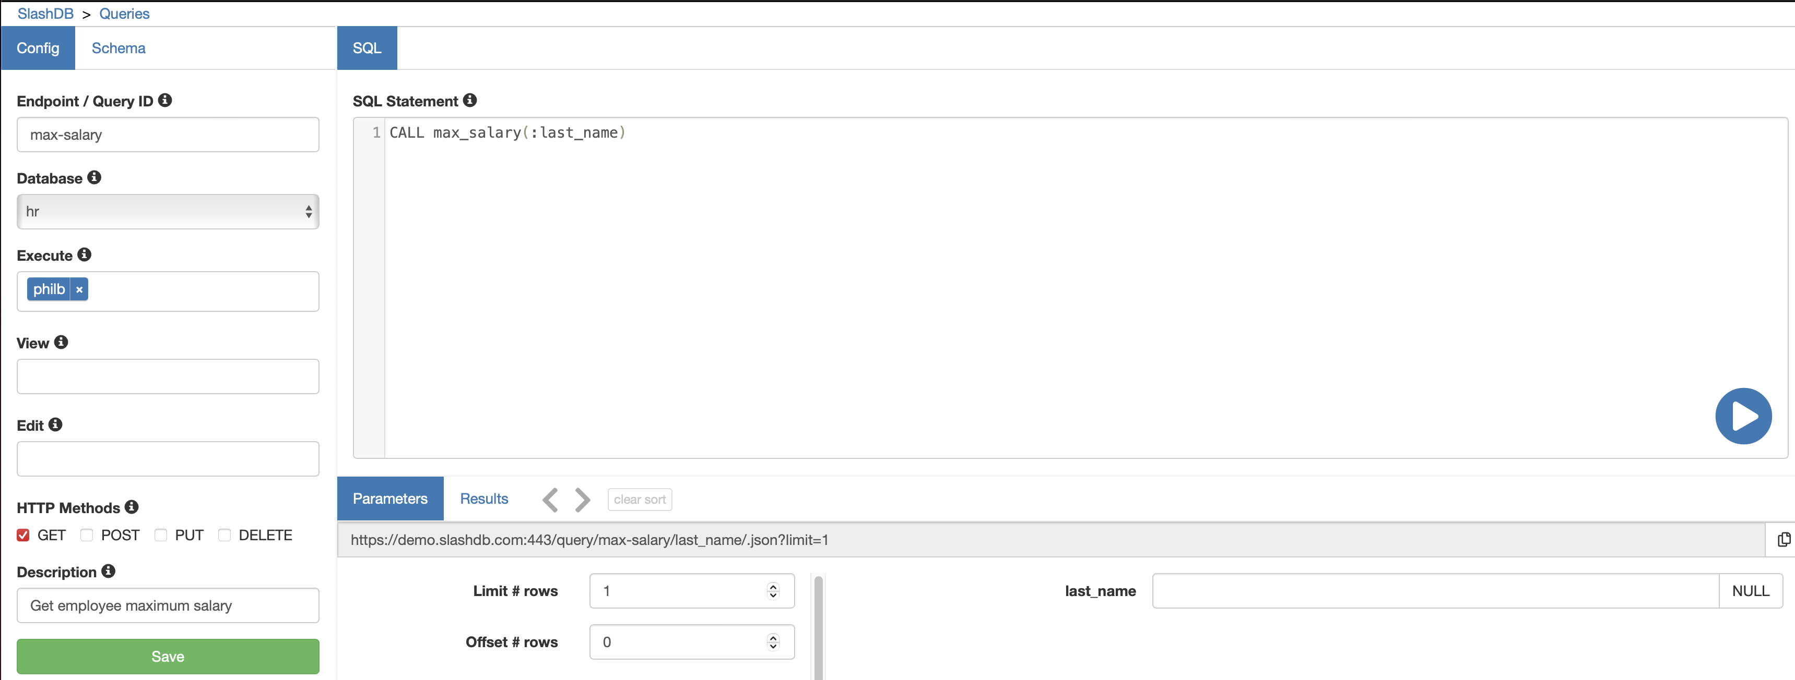Enable the PUT method checkbox
The width and height of the screenshot is (1795, 680).
[x=160, y=535]
